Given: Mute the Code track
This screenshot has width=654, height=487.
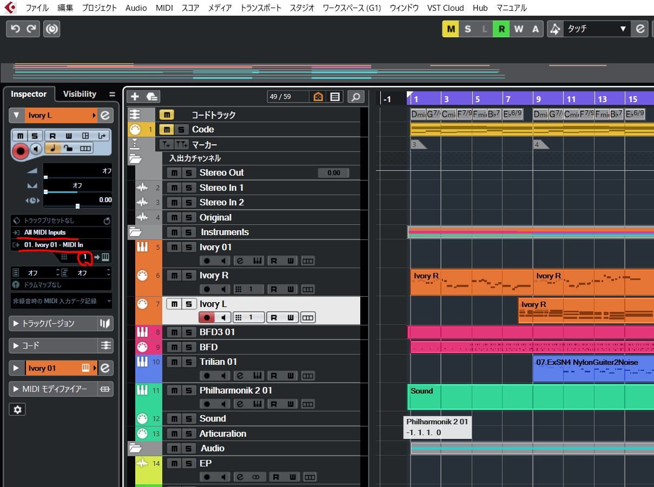Looking at the screenshot, I should pyautogui.click(x=167, y=130).
